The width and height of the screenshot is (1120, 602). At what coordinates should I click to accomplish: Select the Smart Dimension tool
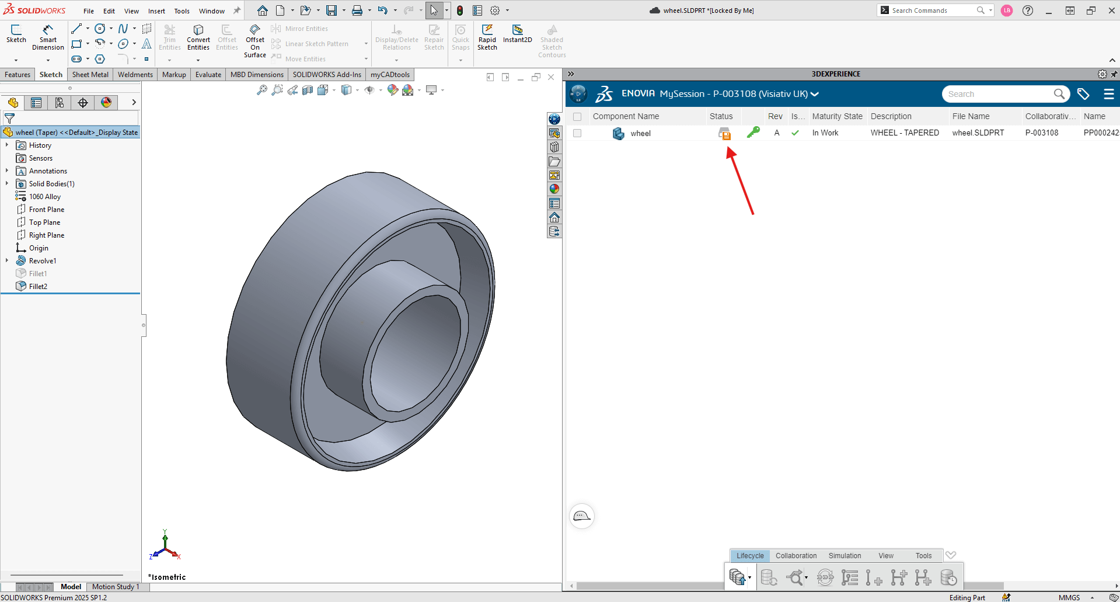point(48,38)
